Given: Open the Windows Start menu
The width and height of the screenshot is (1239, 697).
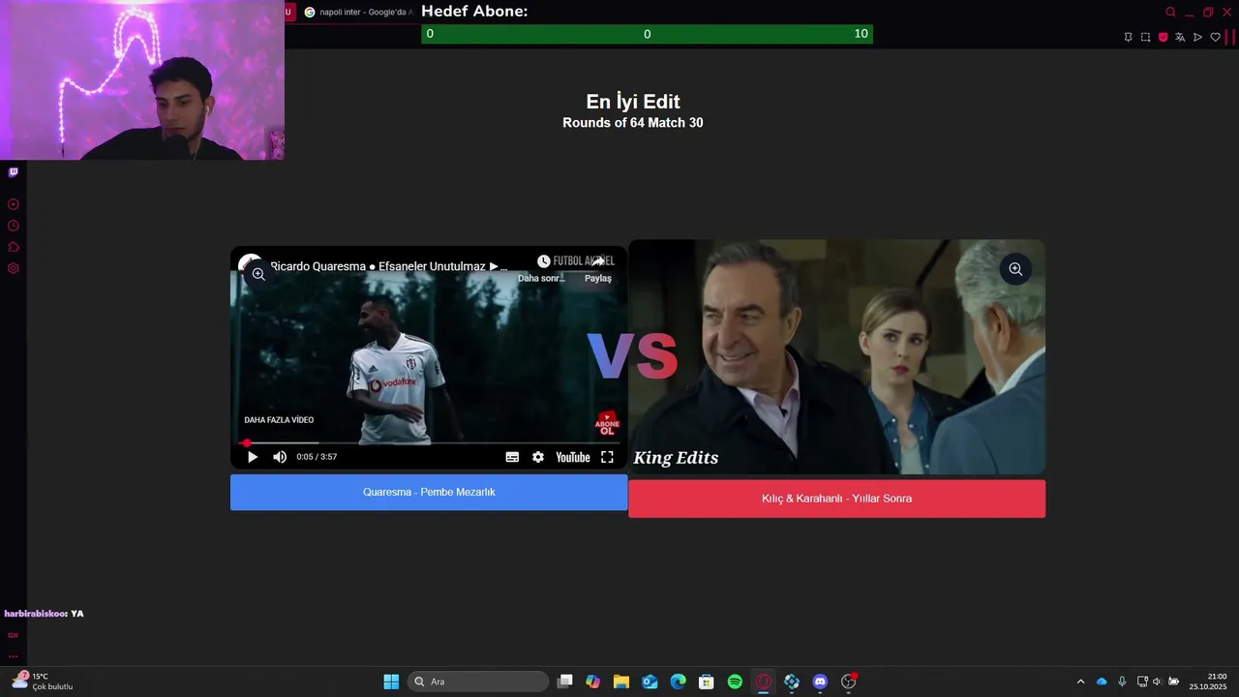Looking at the screenshot, I should pos(391,682).
